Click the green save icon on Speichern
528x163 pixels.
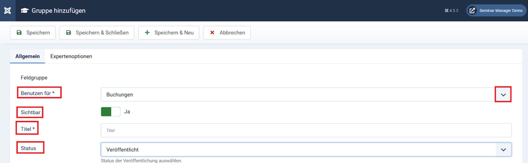point(19,33)
